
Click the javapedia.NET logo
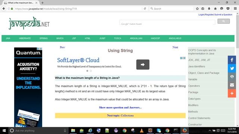click(29, 23)
